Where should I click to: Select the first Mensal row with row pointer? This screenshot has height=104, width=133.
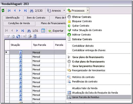(7, 52)
